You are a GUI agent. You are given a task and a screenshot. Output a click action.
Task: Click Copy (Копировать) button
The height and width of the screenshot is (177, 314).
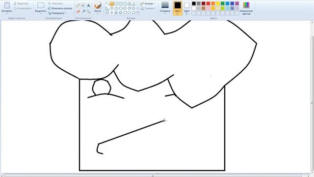pos(23,8)
